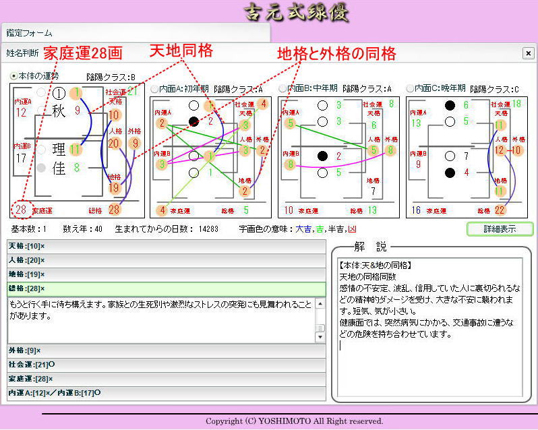Click the 陰陽クラス:B label above the 本体 chart

pyautogui.click(x=111, y=77)
